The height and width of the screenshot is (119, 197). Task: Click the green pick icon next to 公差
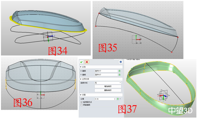pyautogui.click(x=118, y=99)
